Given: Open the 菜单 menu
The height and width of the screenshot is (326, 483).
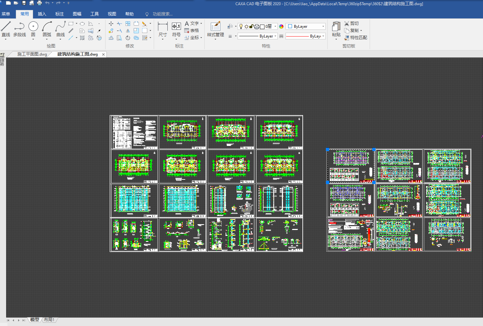Looking at the screenshot, I should coord(6,14).
